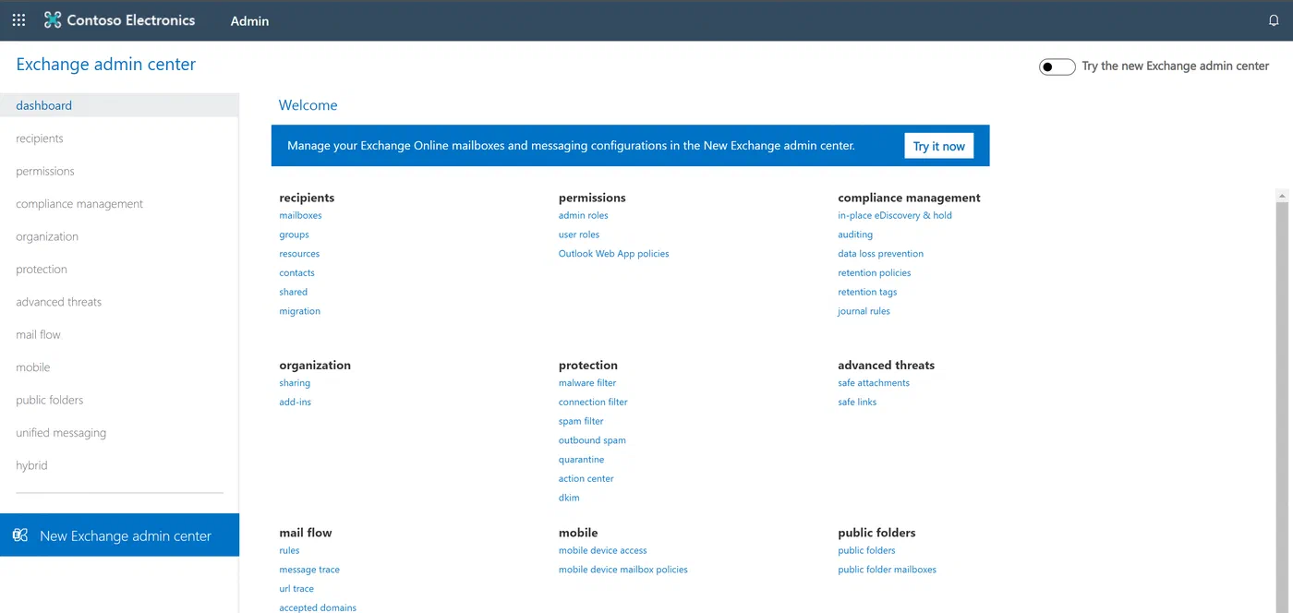This screenshot has height=613, width=1293.
Task: Click the New Exchange admin center button
Action: pos(119,535)
